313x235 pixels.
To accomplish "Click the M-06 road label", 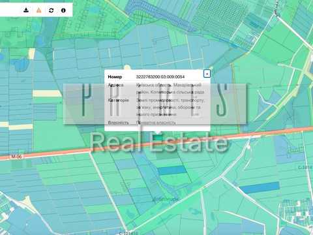I will [x=16, y=157].
